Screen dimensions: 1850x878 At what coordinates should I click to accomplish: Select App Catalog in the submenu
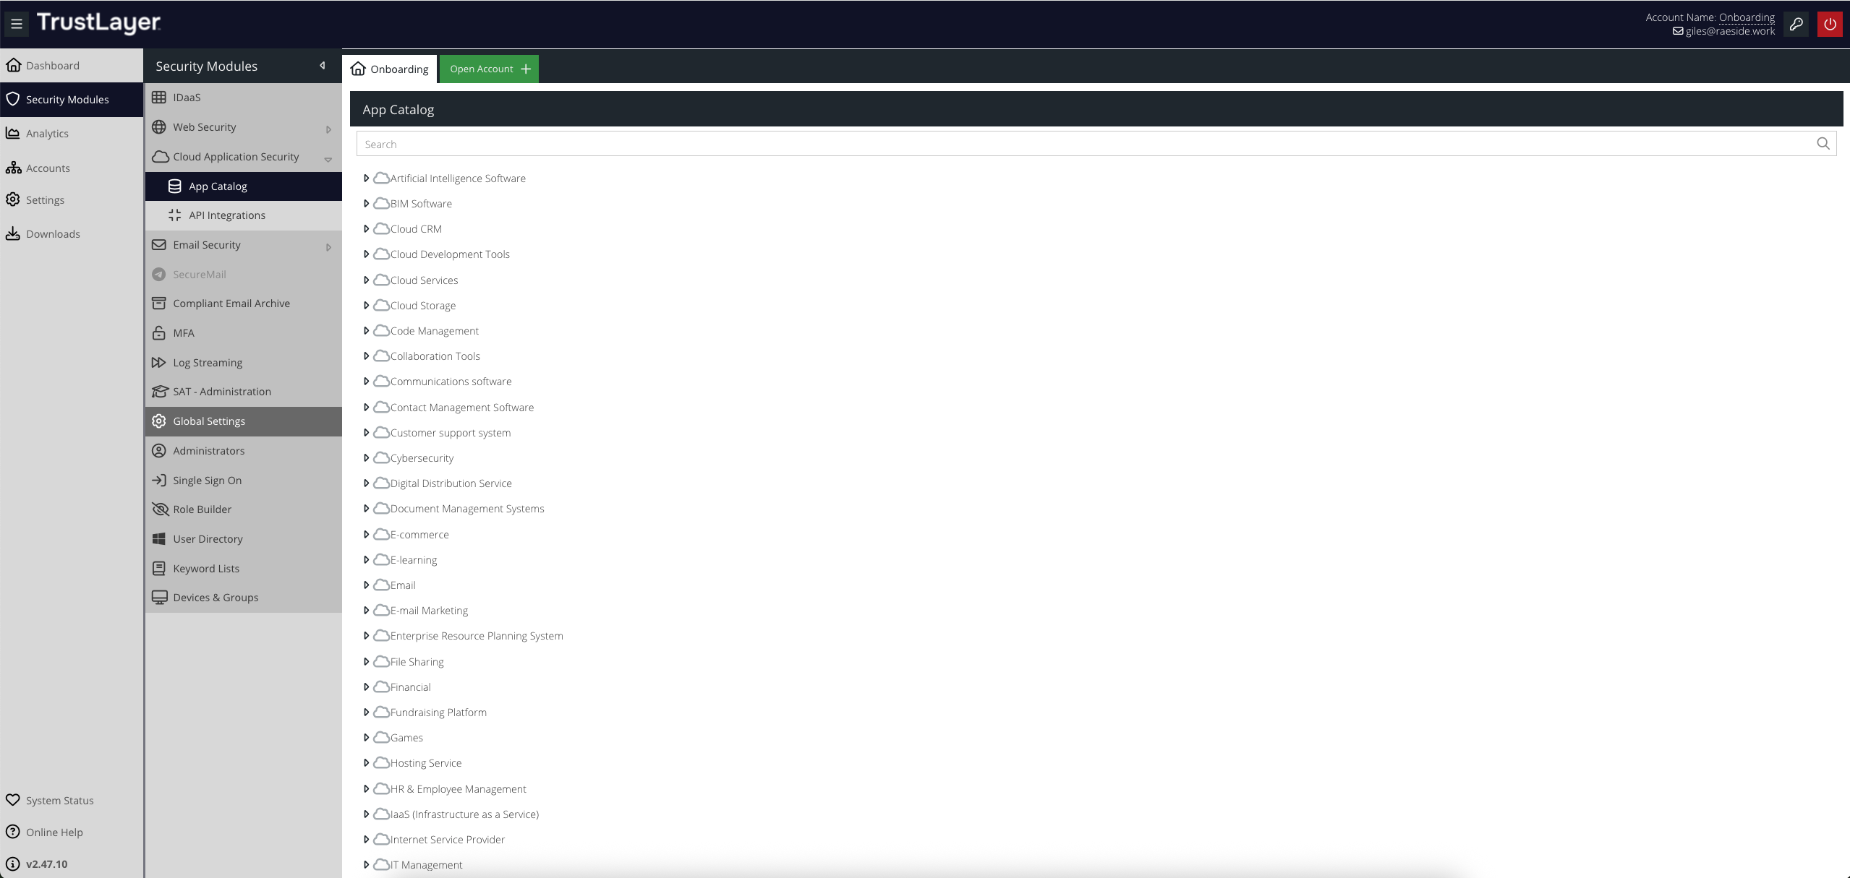pyautogui.click(x=244, y=186)
